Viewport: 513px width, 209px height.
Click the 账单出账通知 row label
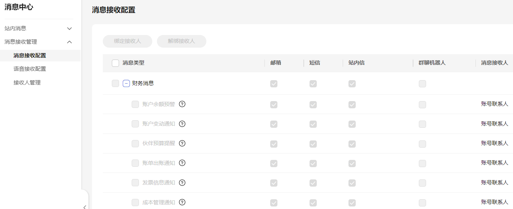point(159,163)
